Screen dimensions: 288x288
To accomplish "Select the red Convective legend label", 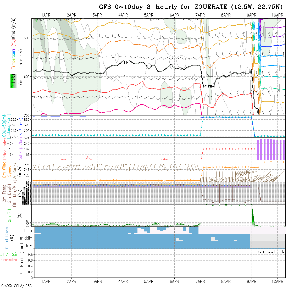I will tap(9, 260).
